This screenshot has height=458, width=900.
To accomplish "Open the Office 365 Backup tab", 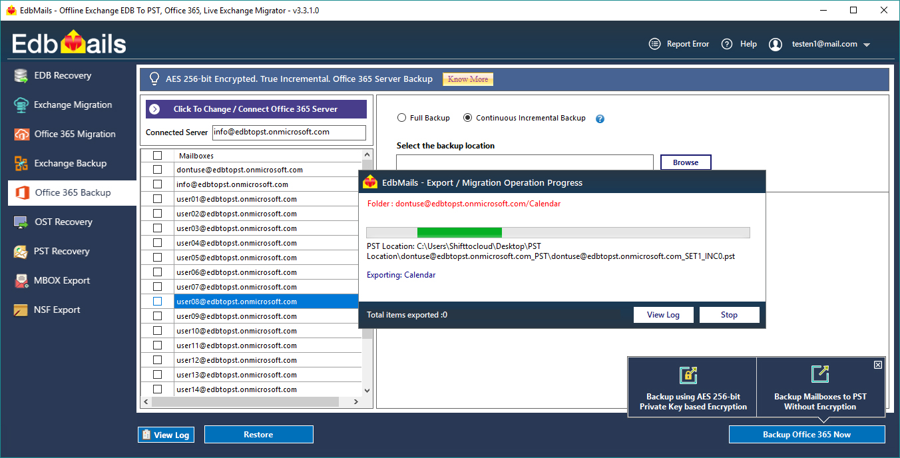I will [69, 192].
